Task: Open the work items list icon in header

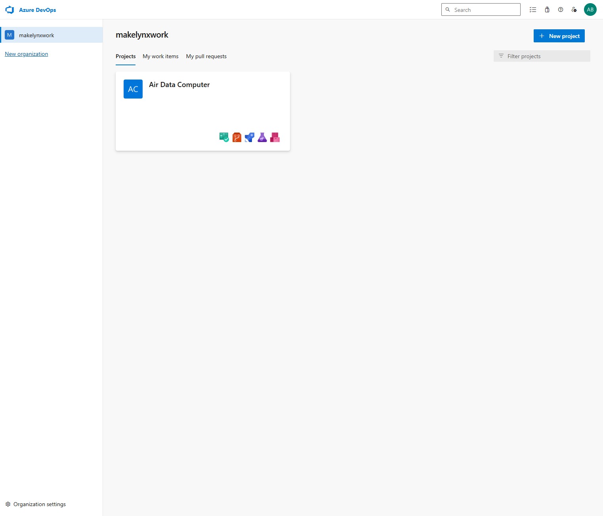Action: 533,10
